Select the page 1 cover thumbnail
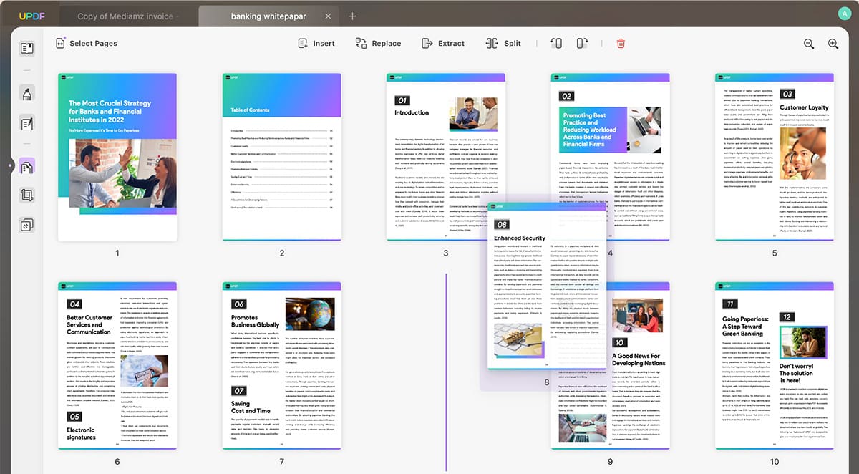This screenshot has width=859, height=474. point(117,157)
